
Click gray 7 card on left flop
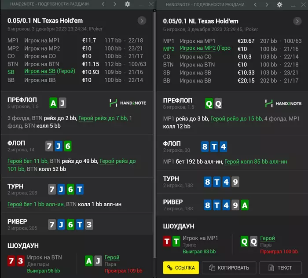point(49,146)
